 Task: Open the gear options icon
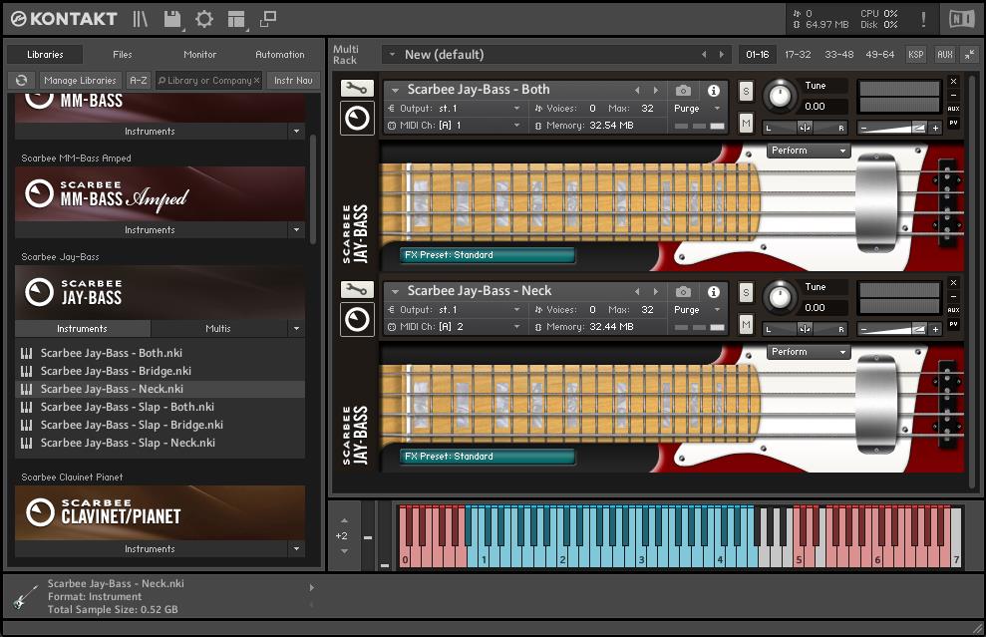204,19
